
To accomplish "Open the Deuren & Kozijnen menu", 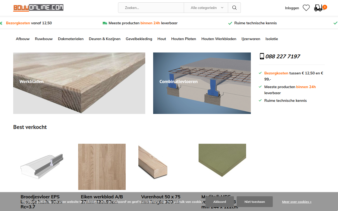I will (x=105, y=39).
